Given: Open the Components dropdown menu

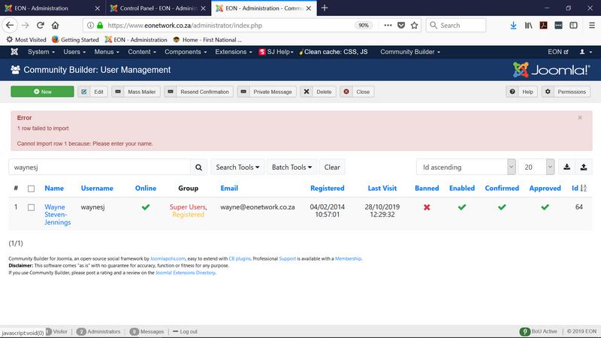Looking at the screenshot, I should [x=186, y=52].
